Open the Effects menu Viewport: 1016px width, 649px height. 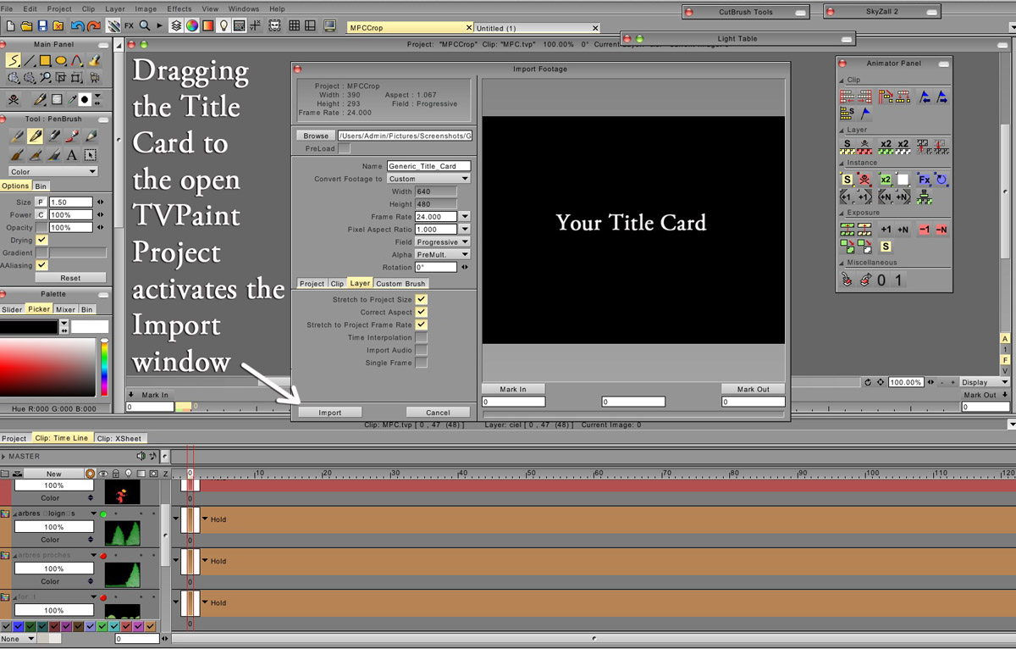[179, 8]
